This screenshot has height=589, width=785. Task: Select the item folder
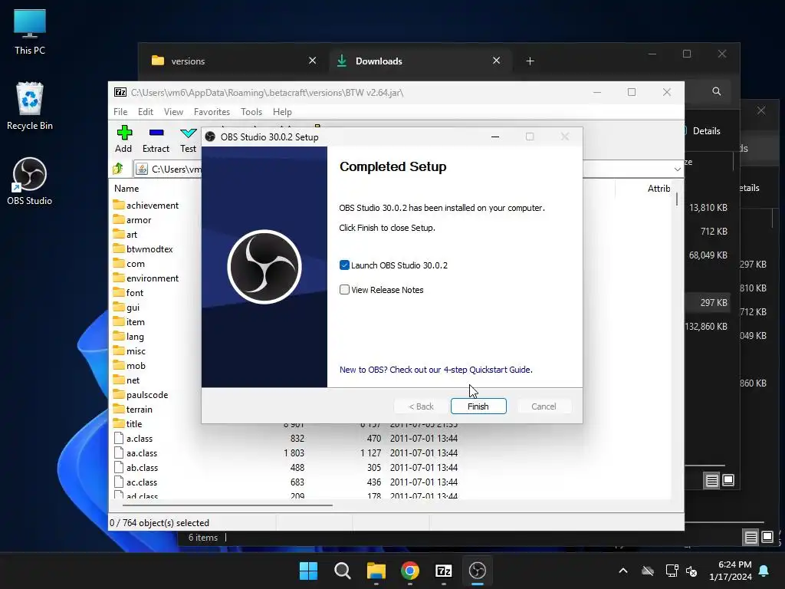[x=129, y=321]
